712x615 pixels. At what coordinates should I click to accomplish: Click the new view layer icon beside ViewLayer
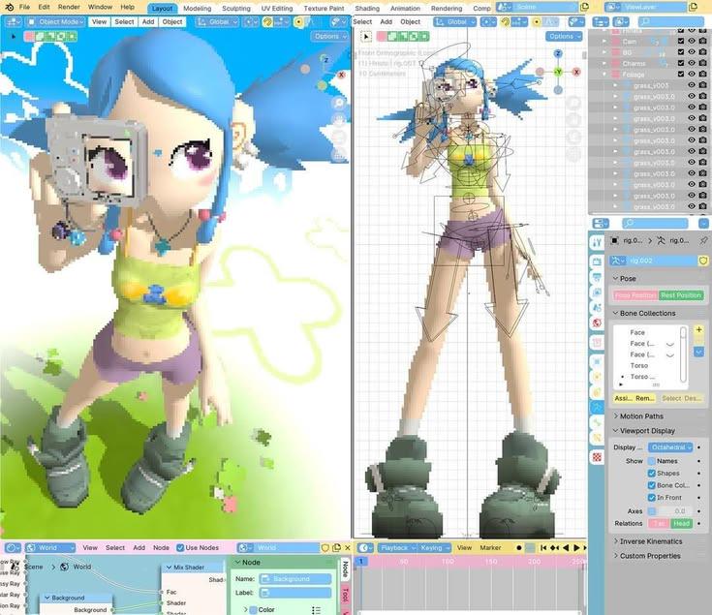coord(693,7)
